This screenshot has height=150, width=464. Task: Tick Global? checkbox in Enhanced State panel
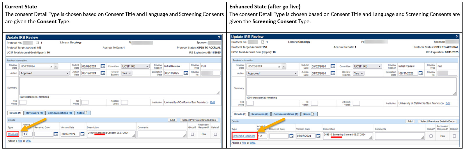click(x=431, y=136)
